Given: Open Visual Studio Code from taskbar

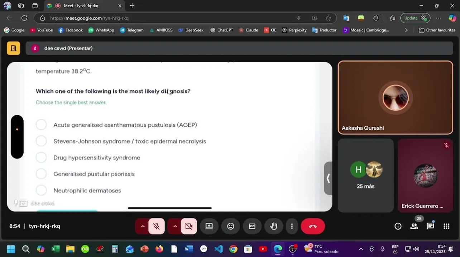Looking at the screenshot, I should (219, 249).
